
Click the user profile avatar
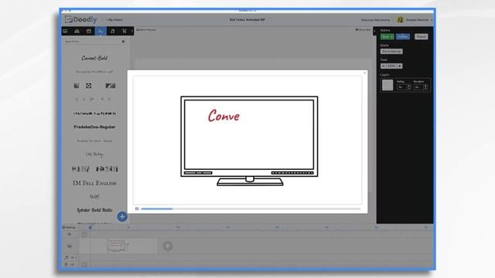tap(401, 19)
